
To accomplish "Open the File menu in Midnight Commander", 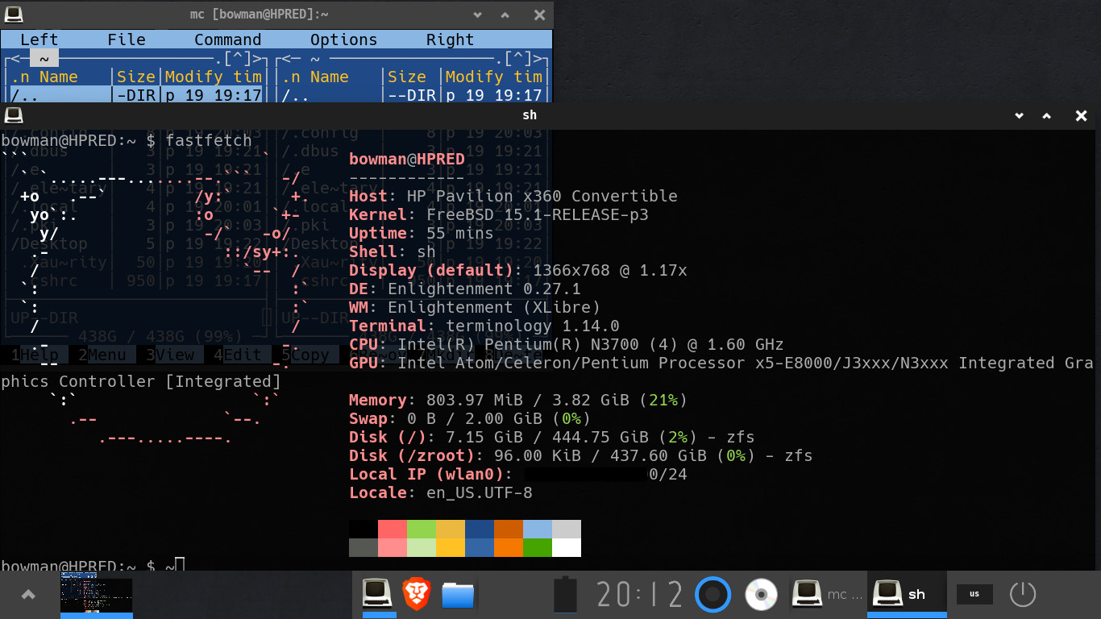I will [x=127, y=39].
